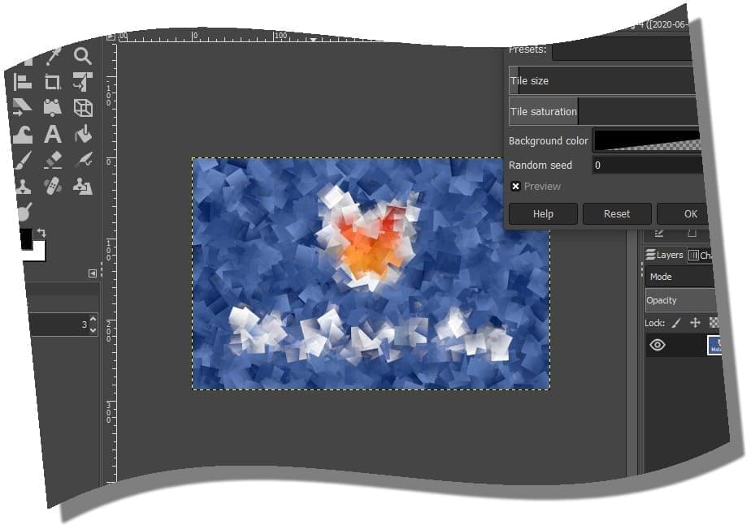Click the Help button

(543, 214)
